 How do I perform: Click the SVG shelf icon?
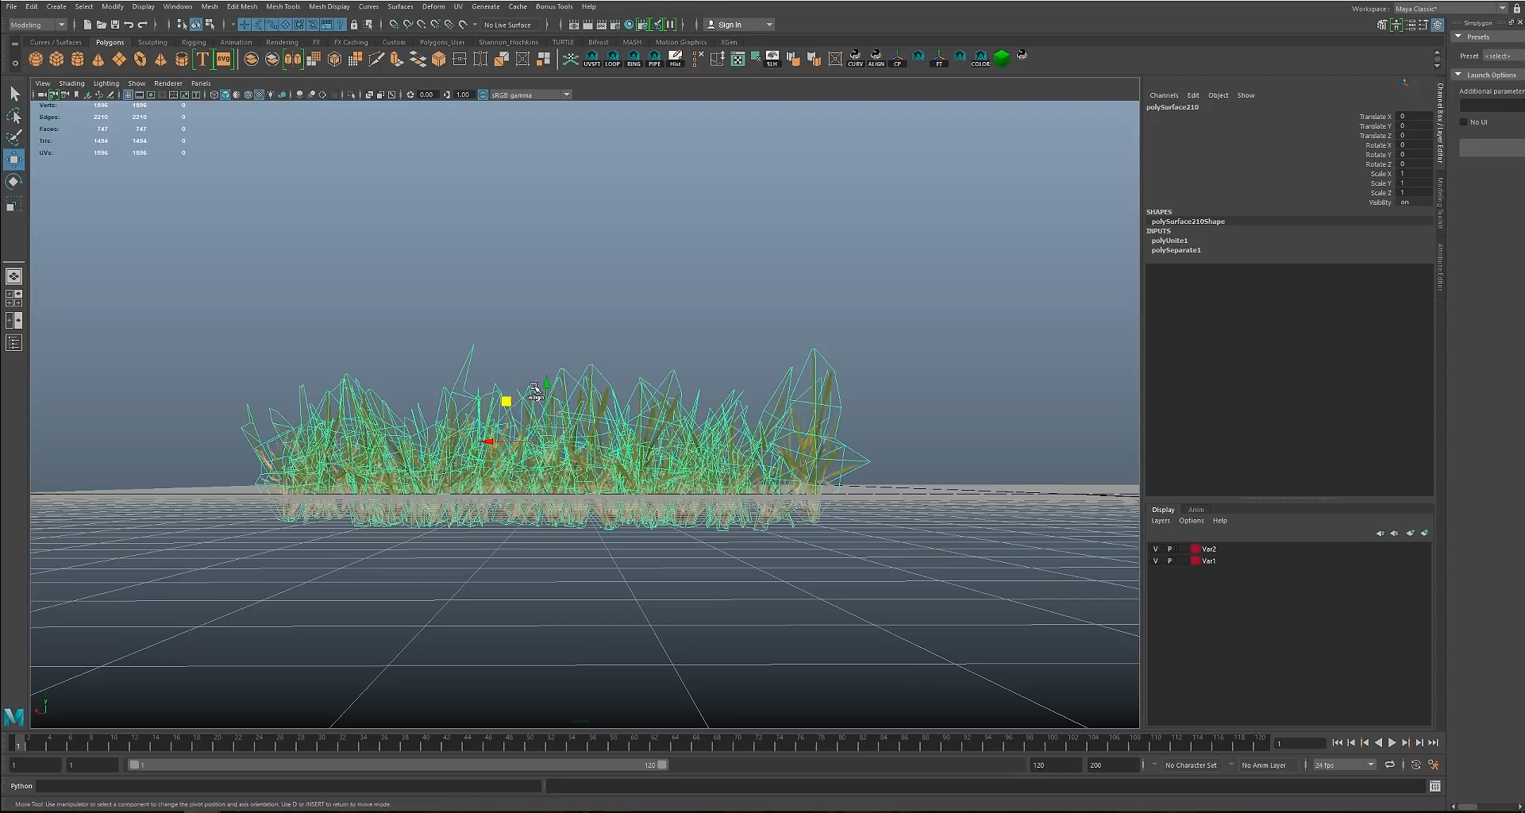point(223,59)
